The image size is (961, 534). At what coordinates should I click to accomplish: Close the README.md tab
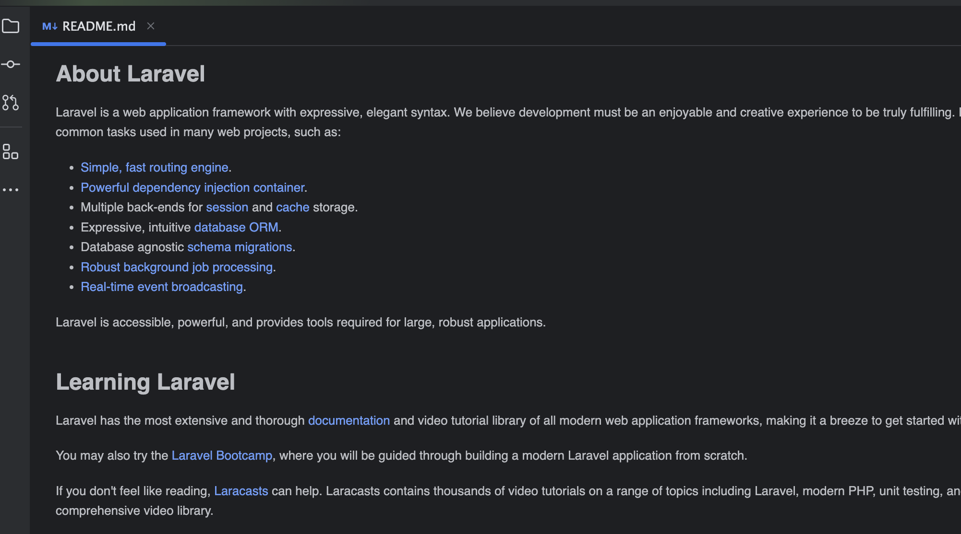point(151,26)
